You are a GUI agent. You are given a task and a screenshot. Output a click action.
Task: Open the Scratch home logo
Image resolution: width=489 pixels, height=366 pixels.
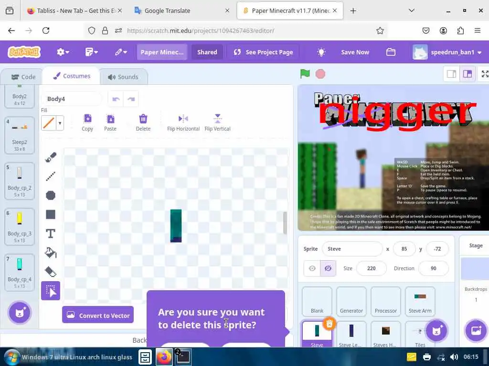24,52
